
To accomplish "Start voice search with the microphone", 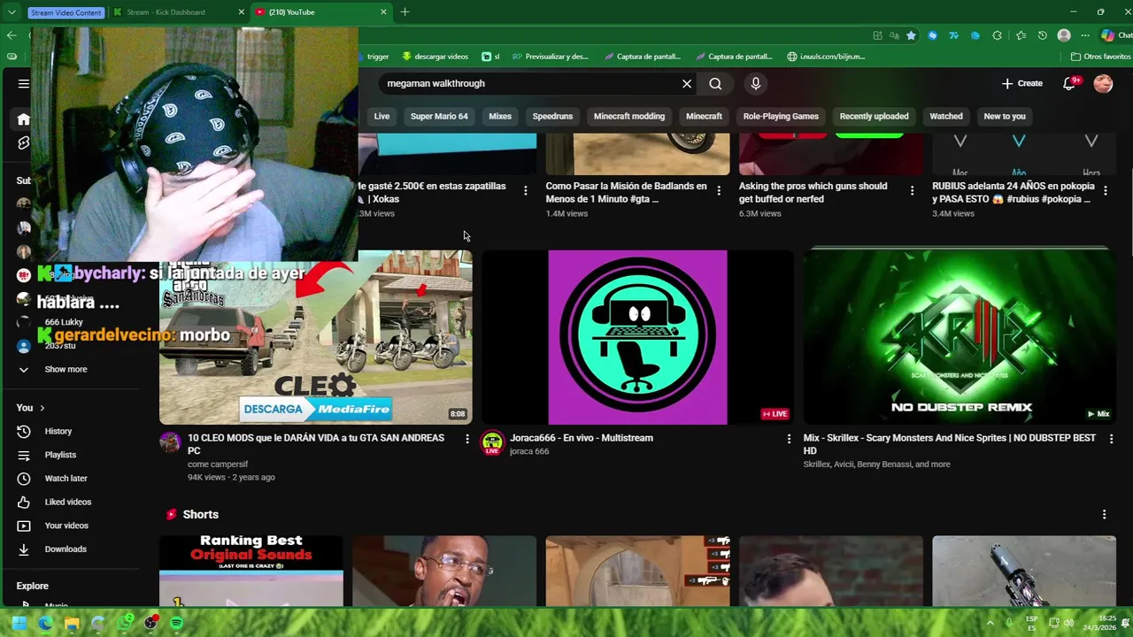I will point(755,83).
